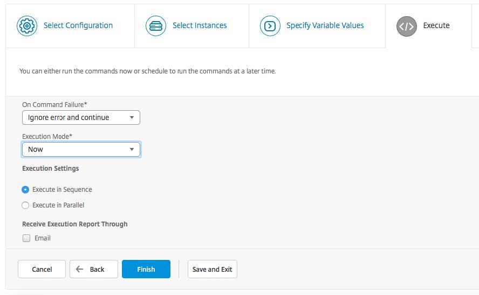Select the Execute step tab label

[436, 25]
